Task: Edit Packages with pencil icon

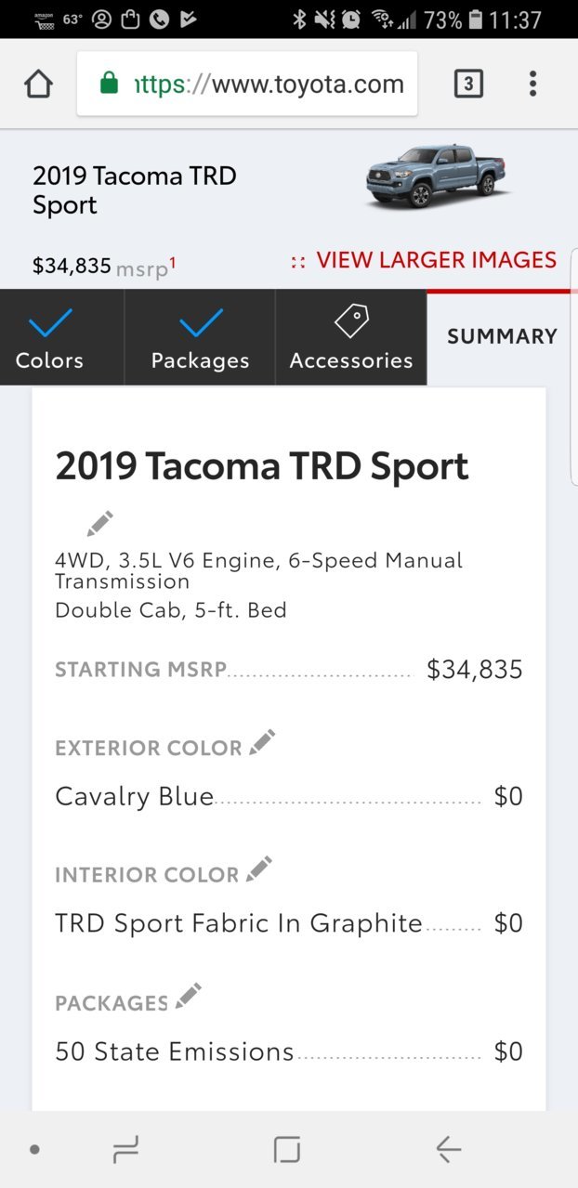Action: (x=189, y=997)
